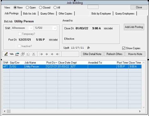Screen dimensions: 149x116
Task: Open the Query Employees tab
Action: click(x=125, y=14)
